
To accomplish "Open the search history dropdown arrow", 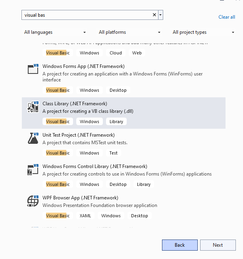I will (160, 15).
